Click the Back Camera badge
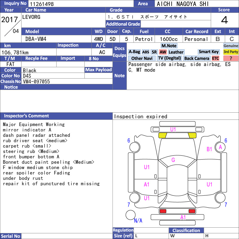Screen dimensions: 239x239 pos(197,58)
